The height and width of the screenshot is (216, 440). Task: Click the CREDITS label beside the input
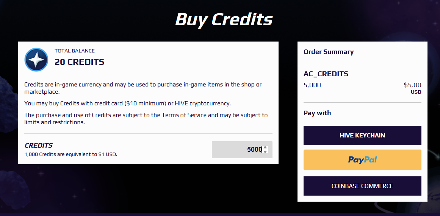coord(39,145)
